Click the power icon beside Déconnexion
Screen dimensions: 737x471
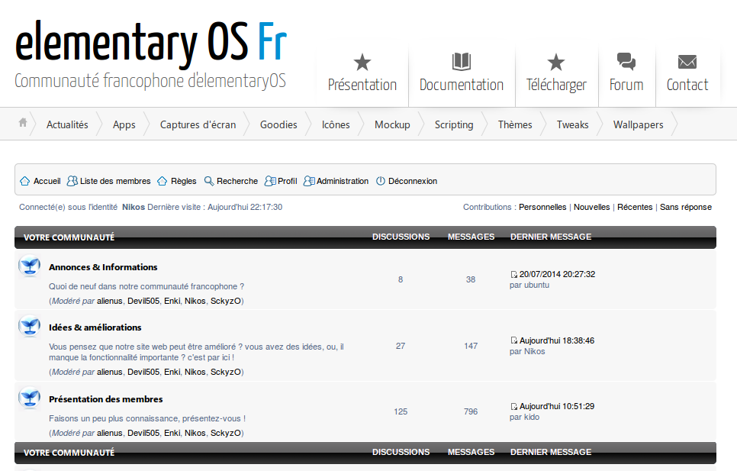tap(381, 181)
